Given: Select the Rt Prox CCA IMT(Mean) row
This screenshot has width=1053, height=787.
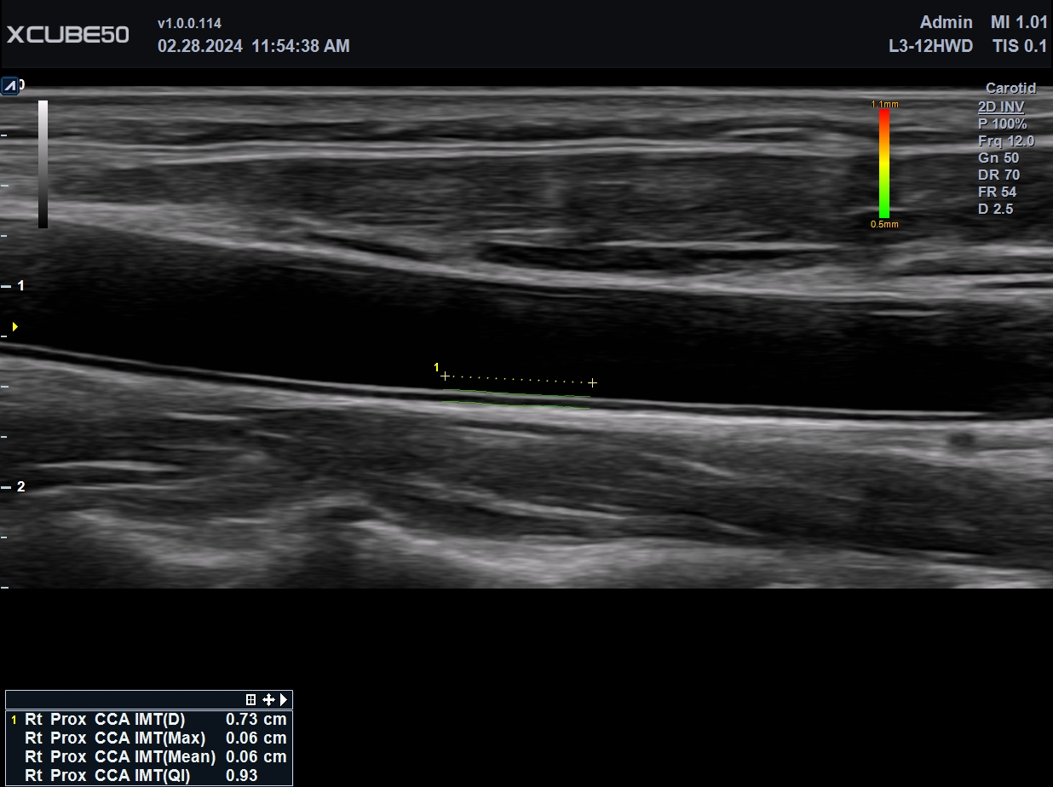Looking at the screenshot, I should (149, 756).
